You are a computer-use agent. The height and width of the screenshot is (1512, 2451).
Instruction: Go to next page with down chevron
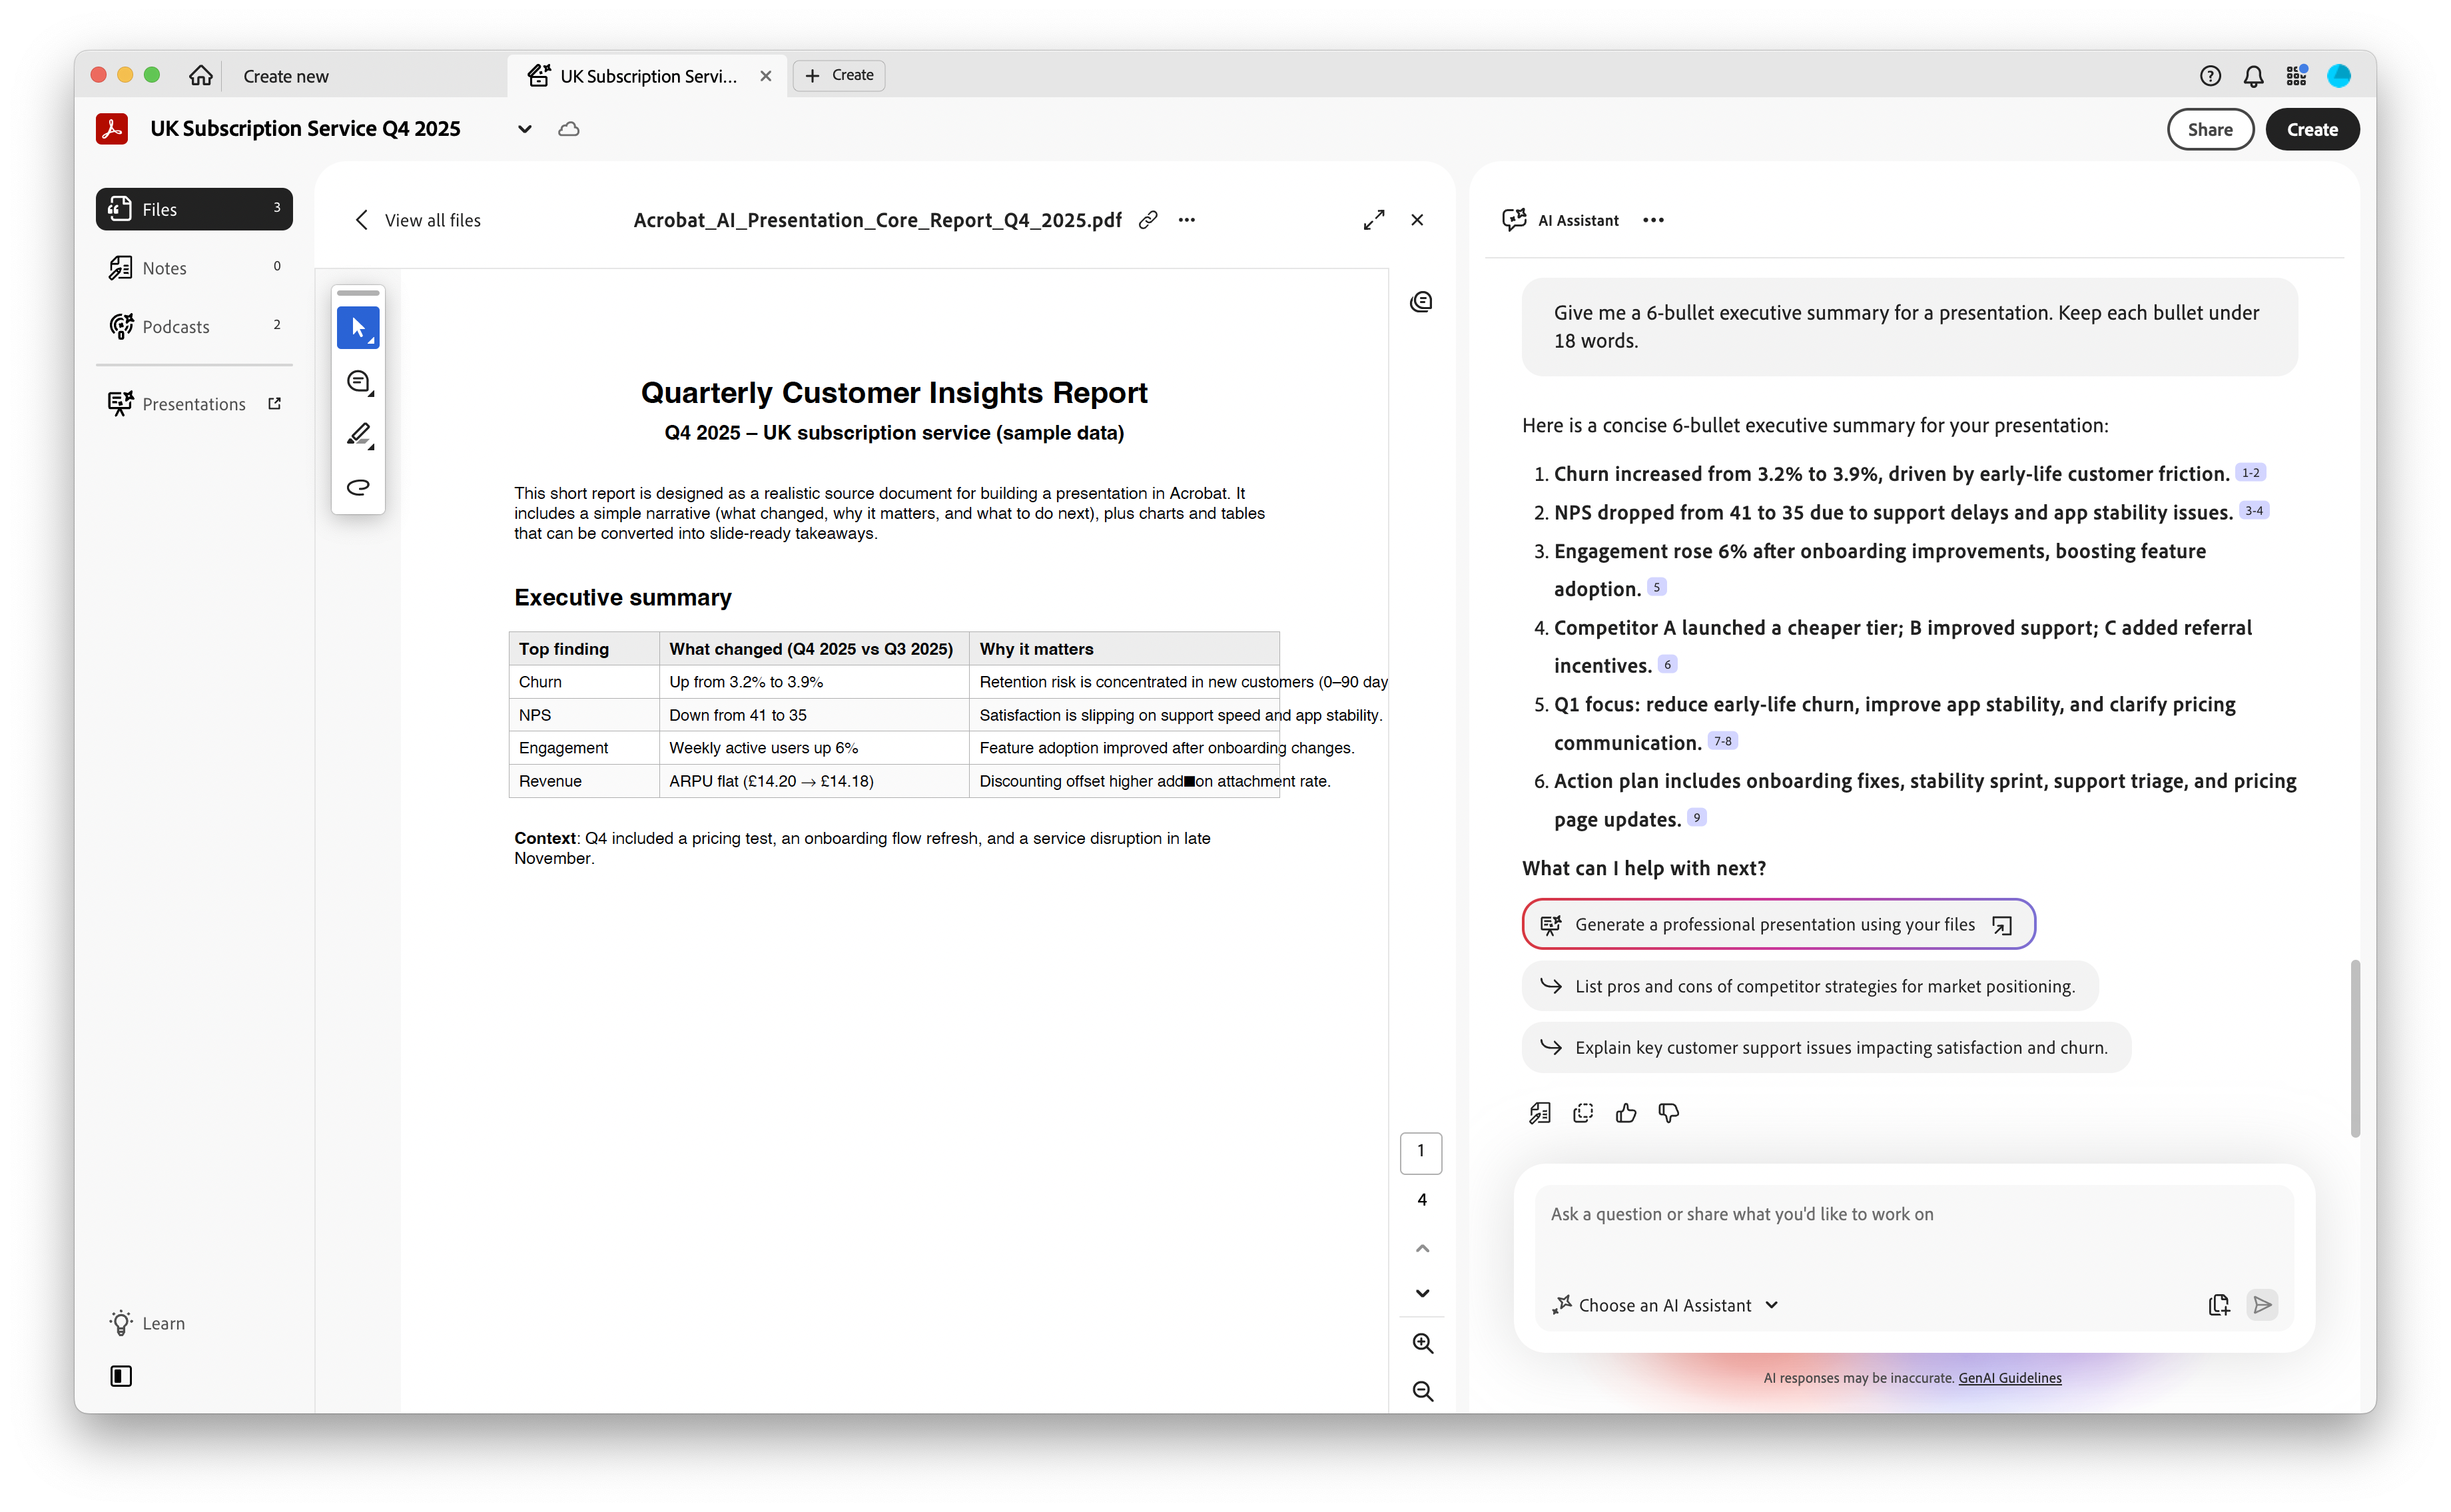tap(1422, 1293)
